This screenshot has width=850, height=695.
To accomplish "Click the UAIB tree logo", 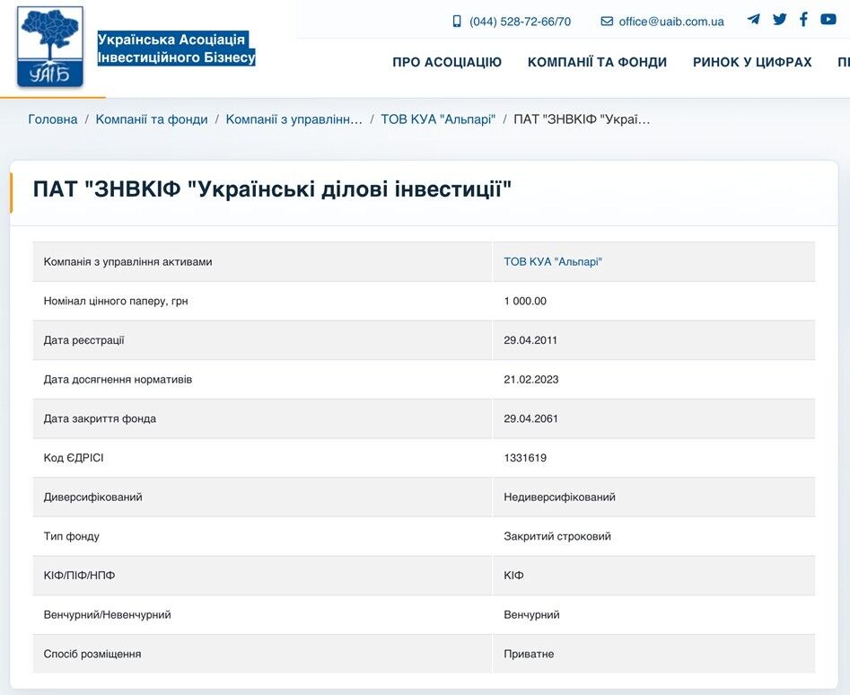I will (x=50, y=47).
